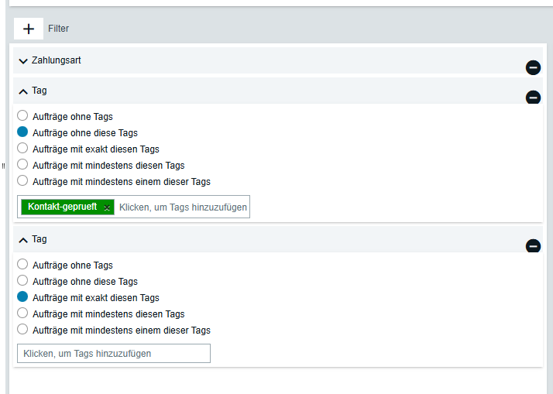
Task: Select 'Aufträge ohne Tags' in second Tag filter
Action: 22,265
